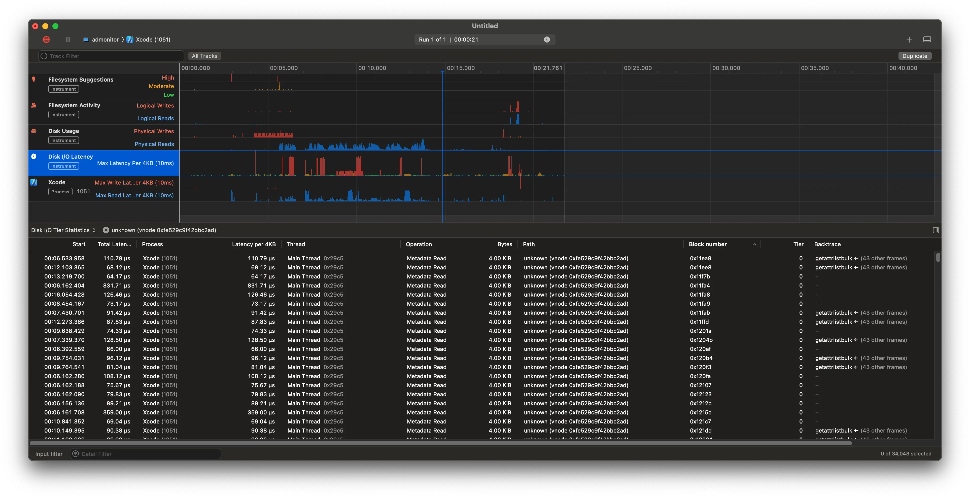
Task: Clear the unknown vnode filter with X
Action: [106, 230]
